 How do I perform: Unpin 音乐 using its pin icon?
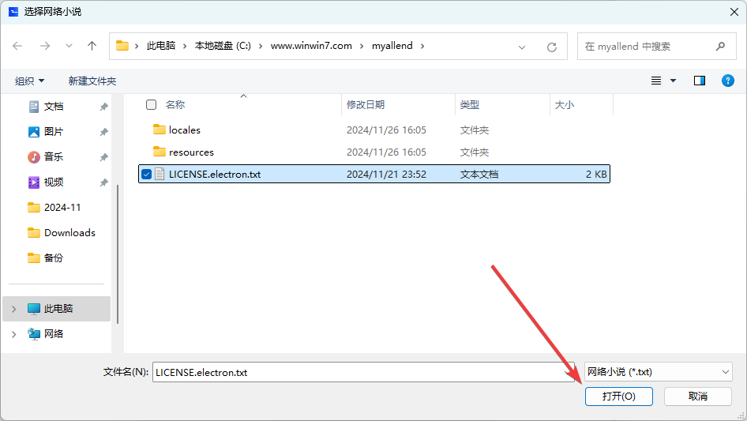(103, 157)
